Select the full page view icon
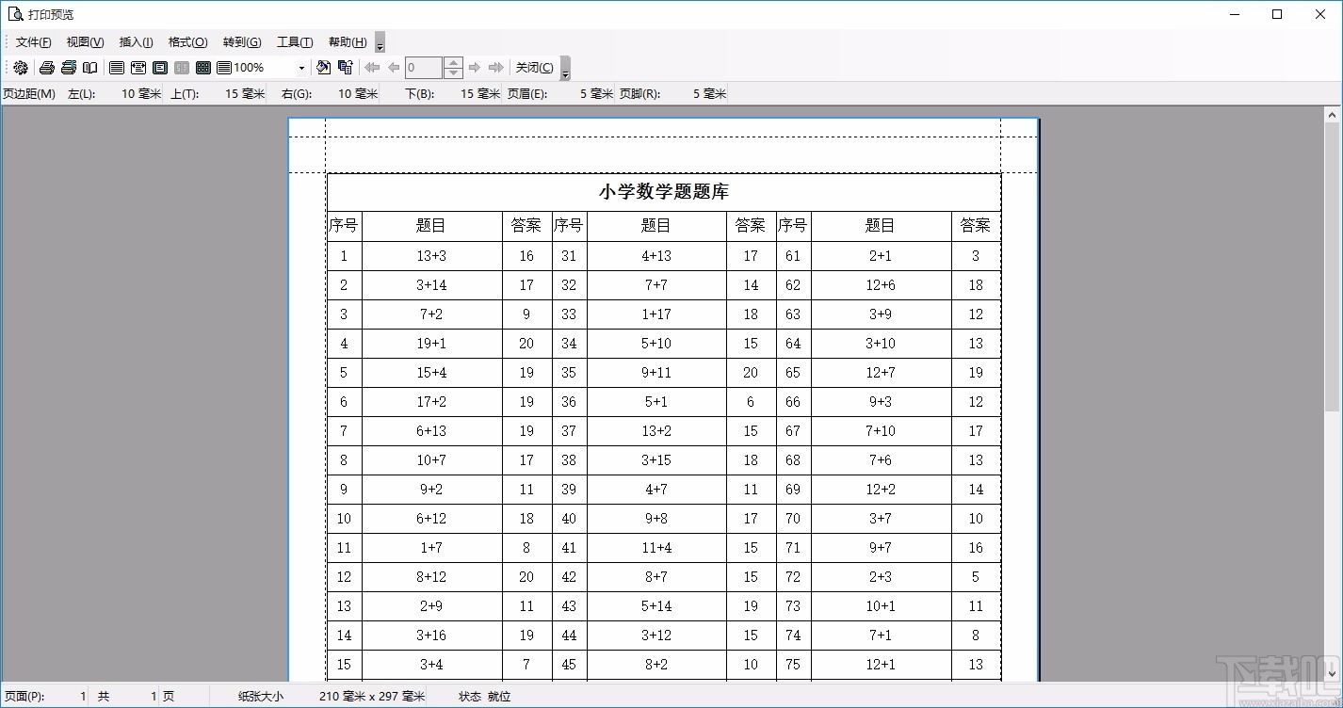Image resolution: width=1343 pixels, height=708 pixels. [116, 68]
